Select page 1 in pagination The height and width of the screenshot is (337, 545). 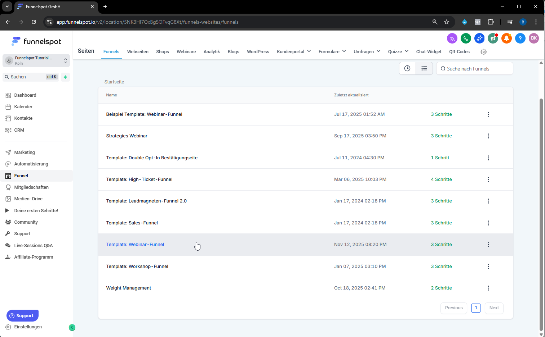[x=476, y=308]
